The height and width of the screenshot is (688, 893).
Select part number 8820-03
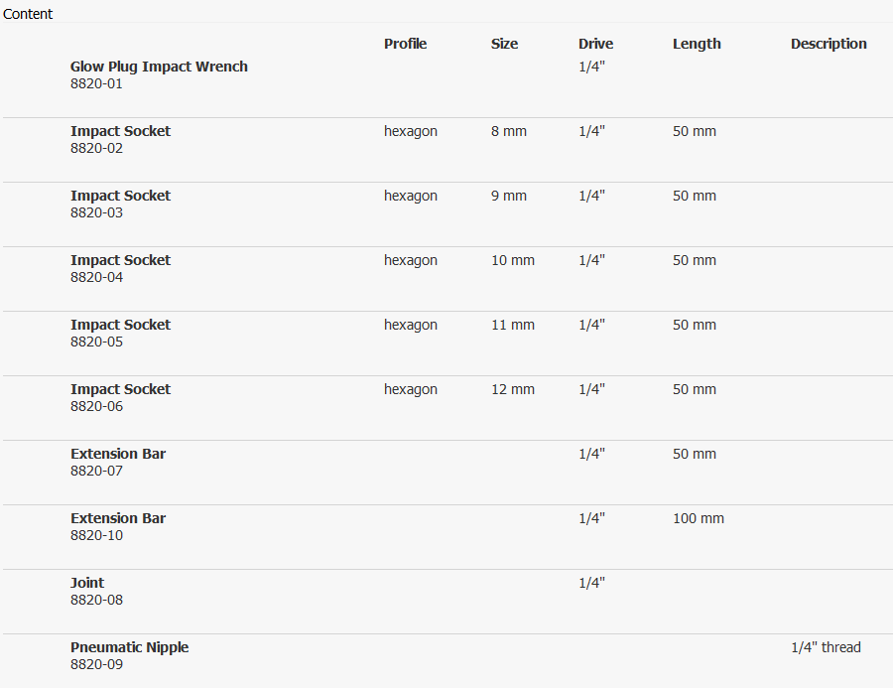coord(97,213)
